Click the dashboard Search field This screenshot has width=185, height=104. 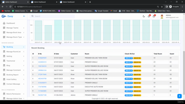[52, 16]
